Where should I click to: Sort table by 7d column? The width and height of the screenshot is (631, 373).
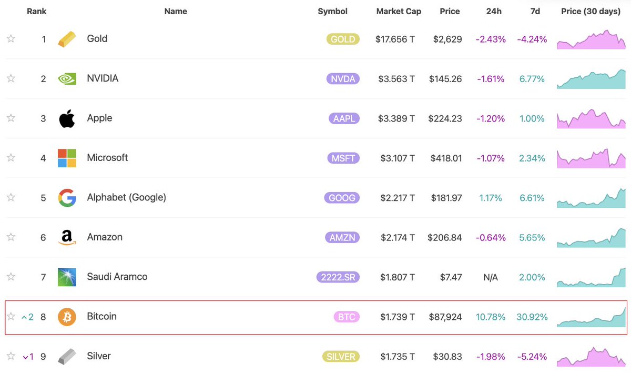535,11
